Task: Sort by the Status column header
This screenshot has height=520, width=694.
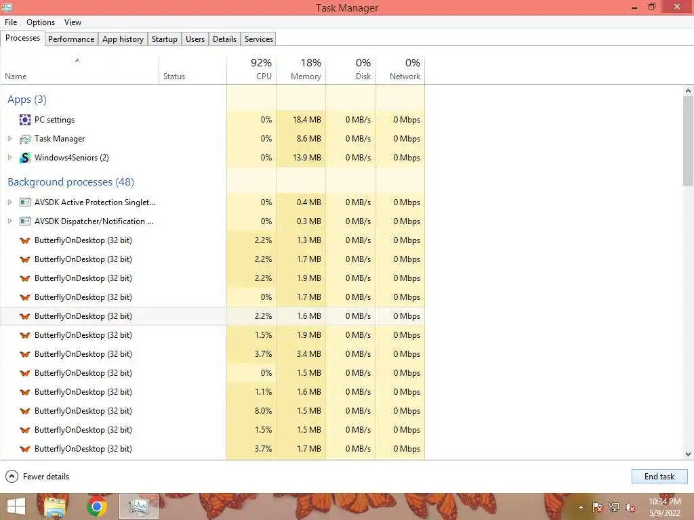Action: click(192, 70)
